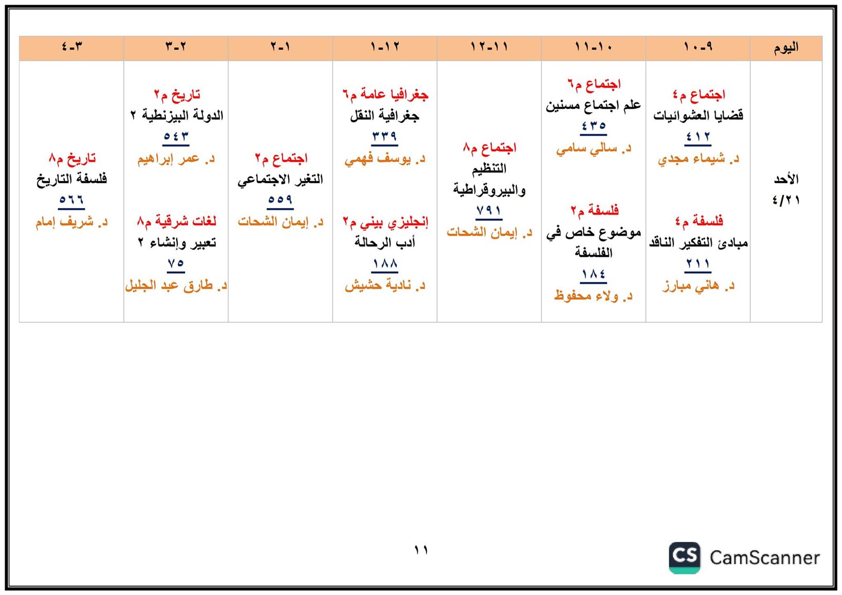Open underlined course code ٢١١
The width and height of the screenshot is (842, 595).
click(698, 264)
